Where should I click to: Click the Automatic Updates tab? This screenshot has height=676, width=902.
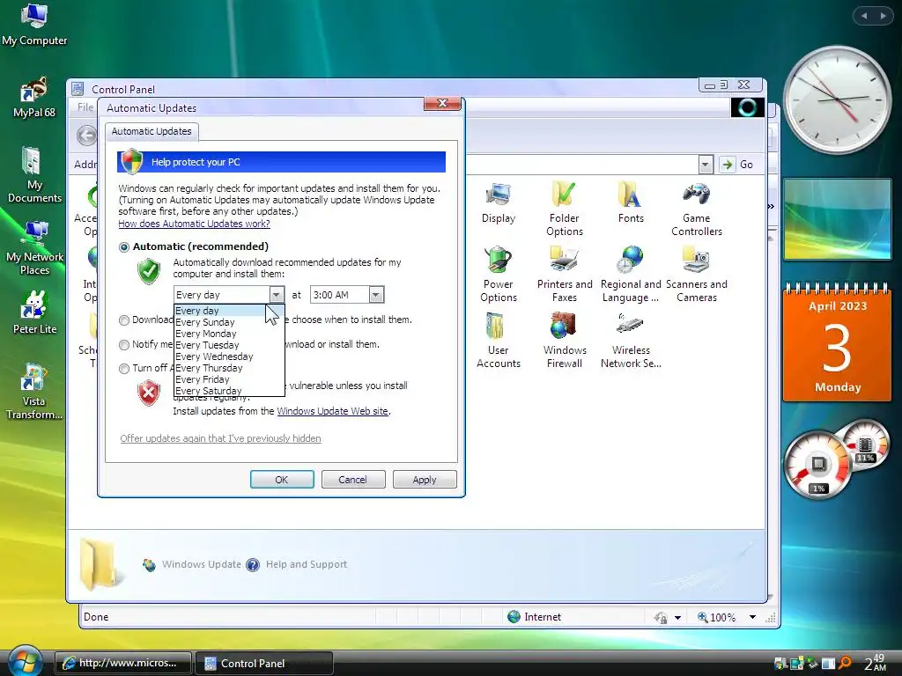(152, 132)
